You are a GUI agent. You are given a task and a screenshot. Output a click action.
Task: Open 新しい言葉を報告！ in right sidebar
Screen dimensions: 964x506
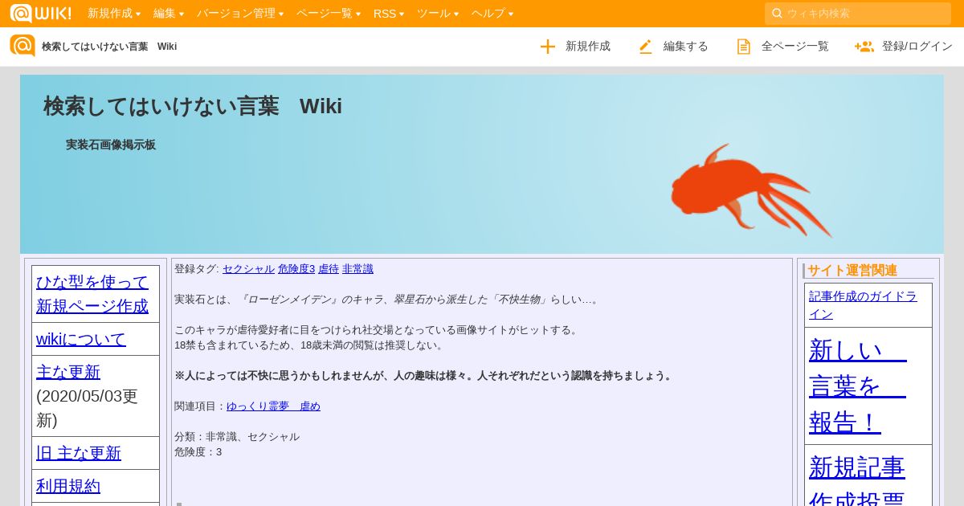(x=857, y=386)
